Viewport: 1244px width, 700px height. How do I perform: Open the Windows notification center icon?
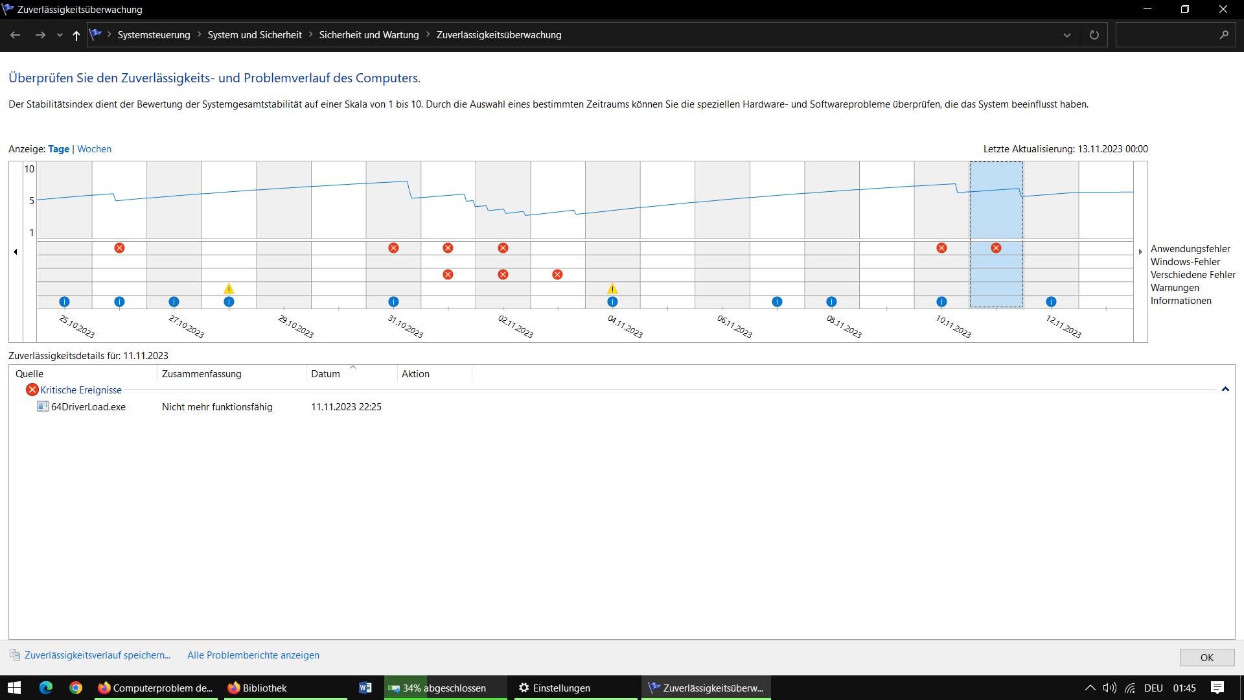(1217, 688)
